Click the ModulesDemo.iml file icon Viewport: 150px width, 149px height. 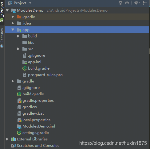[x=19, y=126]
